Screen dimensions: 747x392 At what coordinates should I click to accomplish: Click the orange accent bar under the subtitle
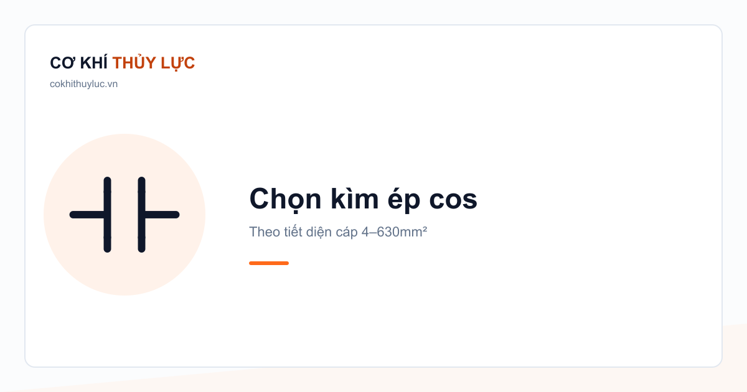coord(269,263)
